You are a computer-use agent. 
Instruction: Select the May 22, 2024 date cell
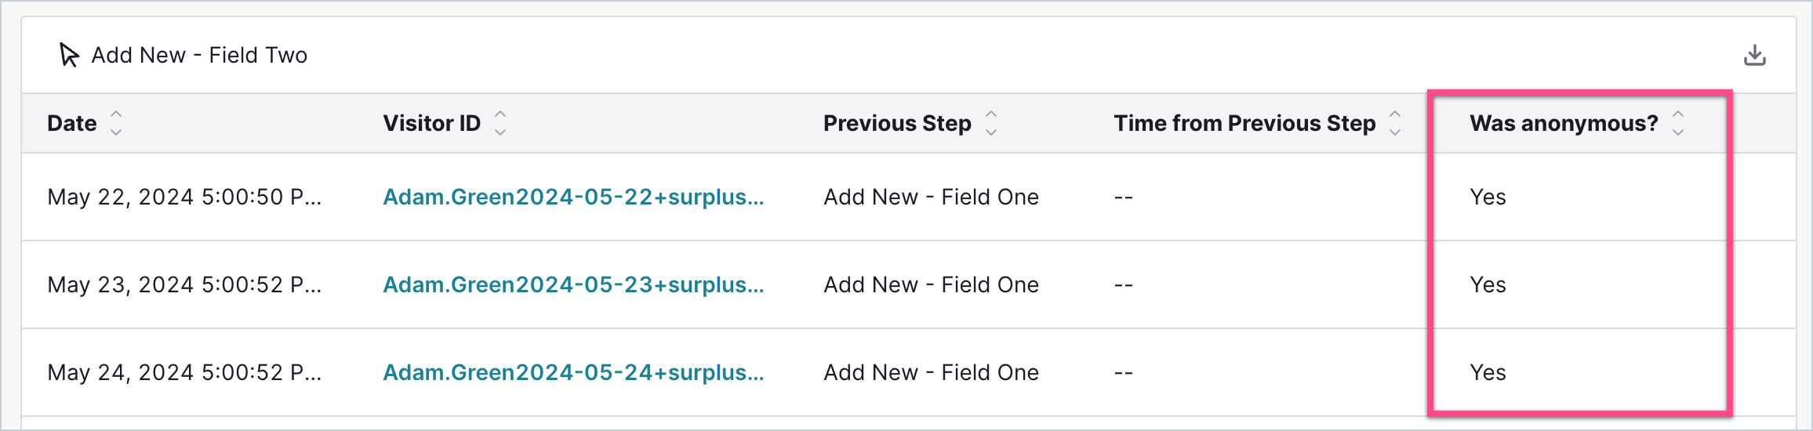[x=184, y=197]
